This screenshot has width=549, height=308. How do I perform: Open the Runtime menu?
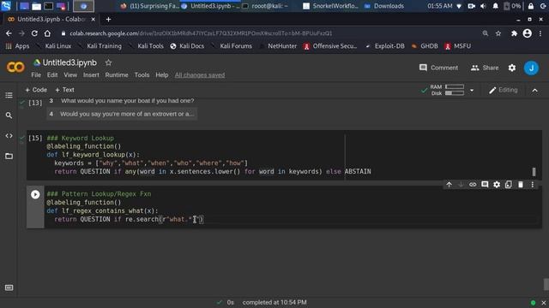click(117, 75)
